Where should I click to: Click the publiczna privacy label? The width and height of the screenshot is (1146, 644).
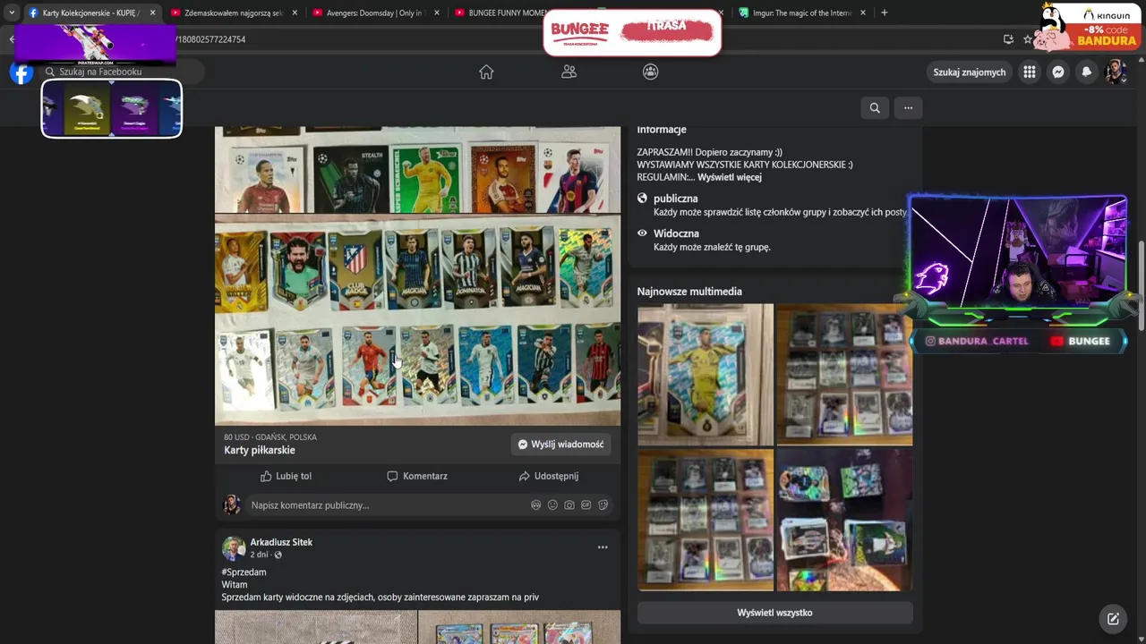pyautogui.click(x=675, y=199)
